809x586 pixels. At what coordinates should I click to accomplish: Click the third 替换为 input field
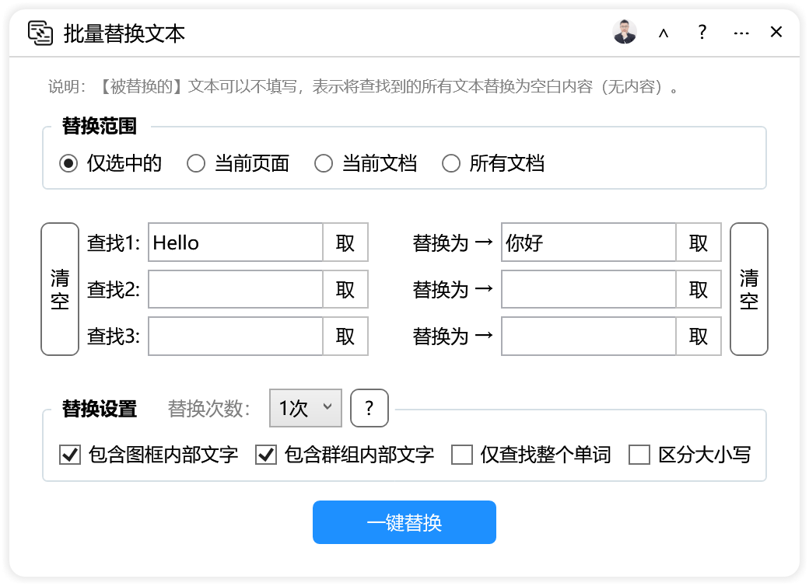tap(588, 337)
